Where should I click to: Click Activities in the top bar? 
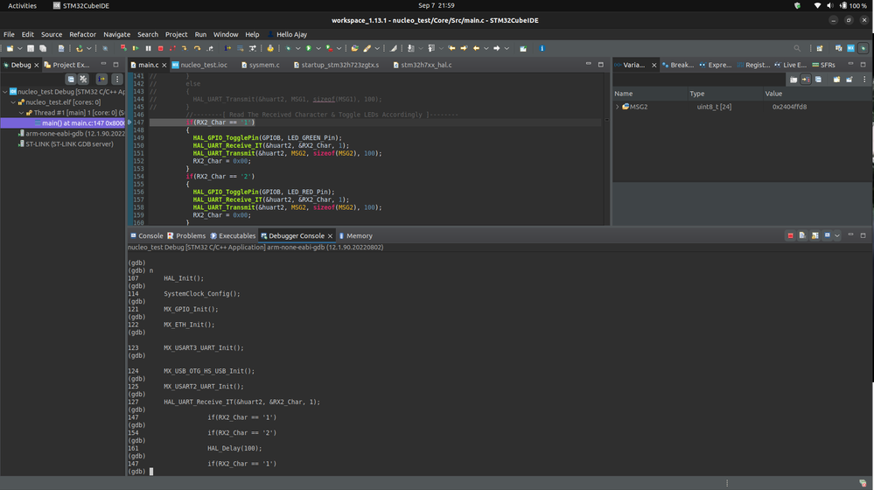coord(22,5)
